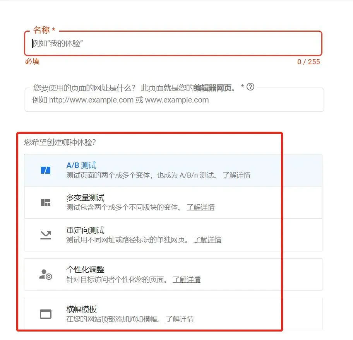Screen dimensions: 353x340
Task: Choose the A/B 测试 experience option
Action: [x=173, y=170]
